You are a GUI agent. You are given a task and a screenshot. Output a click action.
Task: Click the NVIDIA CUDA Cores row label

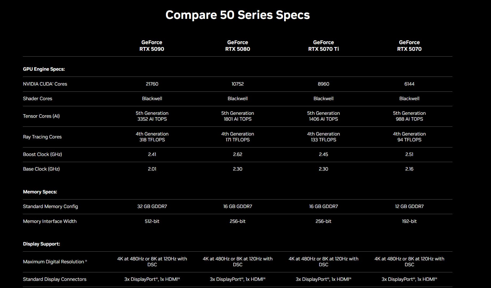tap(45, 84)
